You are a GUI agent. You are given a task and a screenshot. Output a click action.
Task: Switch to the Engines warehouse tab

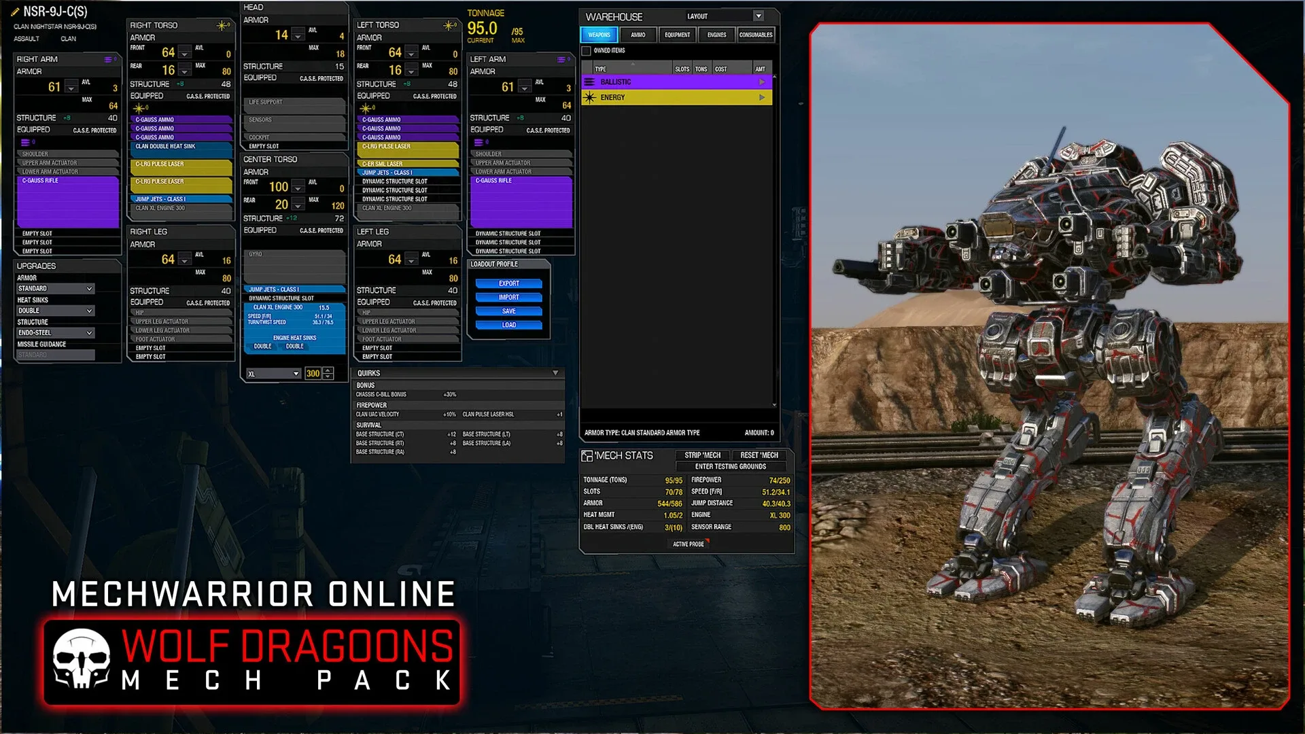point(716,35)
